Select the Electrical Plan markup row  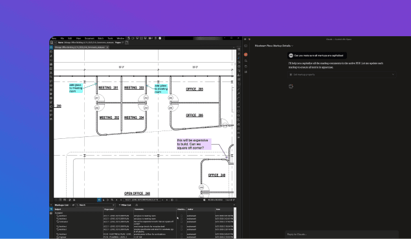(144, 234)
